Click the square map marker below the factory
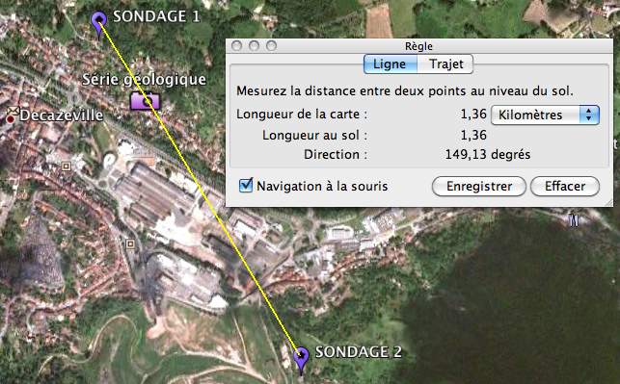This screenshot has width=620, height=384. pos(130,244)
